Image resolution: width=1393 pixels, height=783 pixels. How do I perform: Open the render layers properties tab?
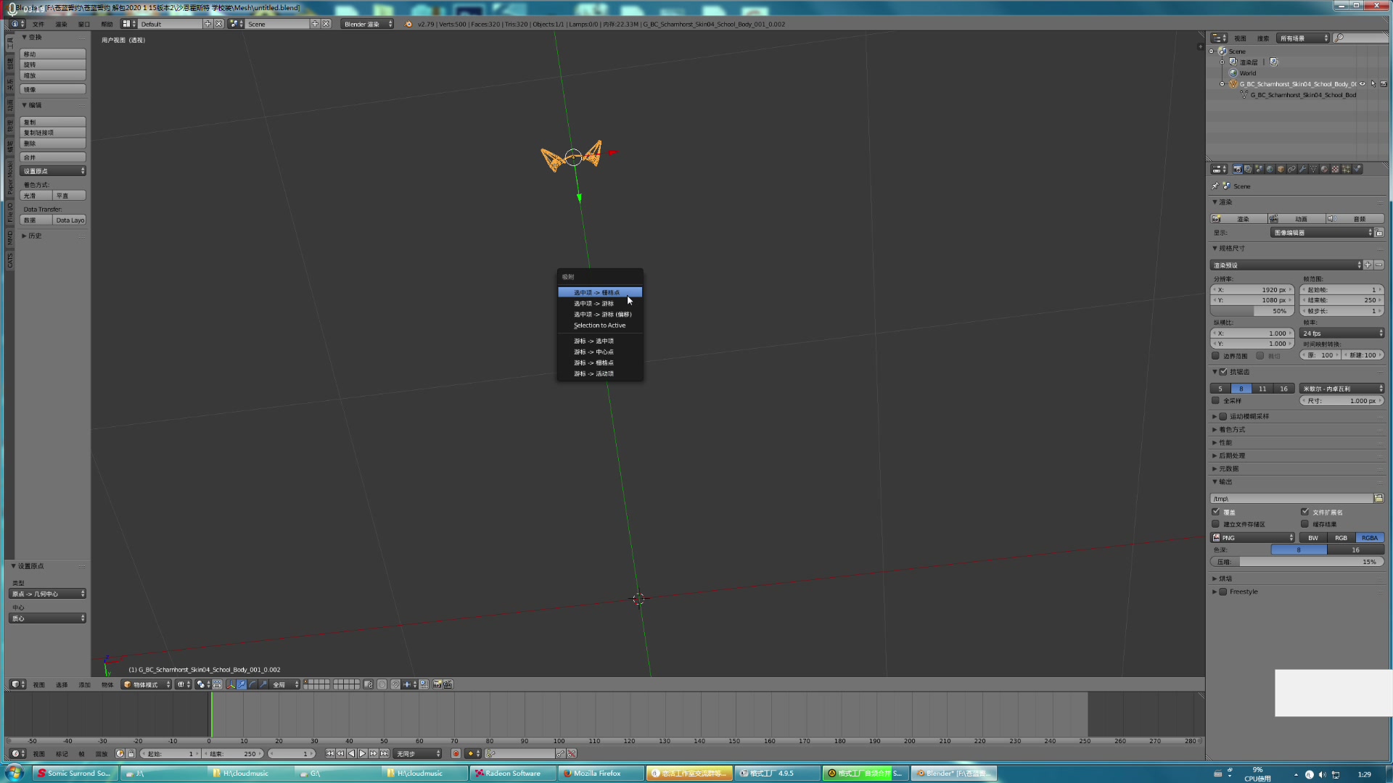pyautogui.click(x=1248, y=169)
